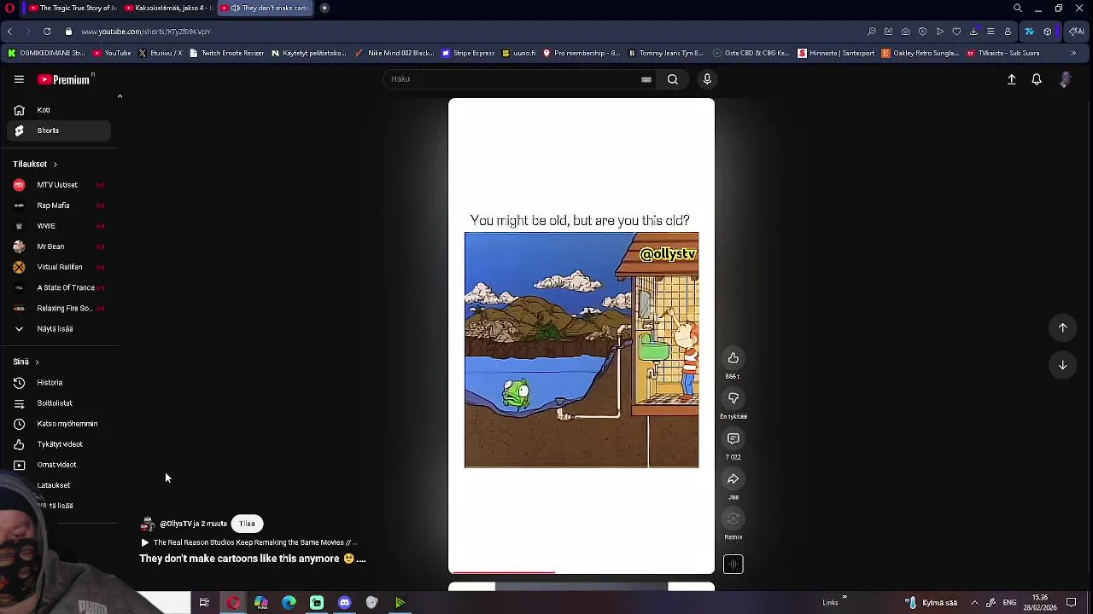Switch to Kaksoiselämää, jakso 4 tab
1093x614 pixels.
click(x=167, y=8)
